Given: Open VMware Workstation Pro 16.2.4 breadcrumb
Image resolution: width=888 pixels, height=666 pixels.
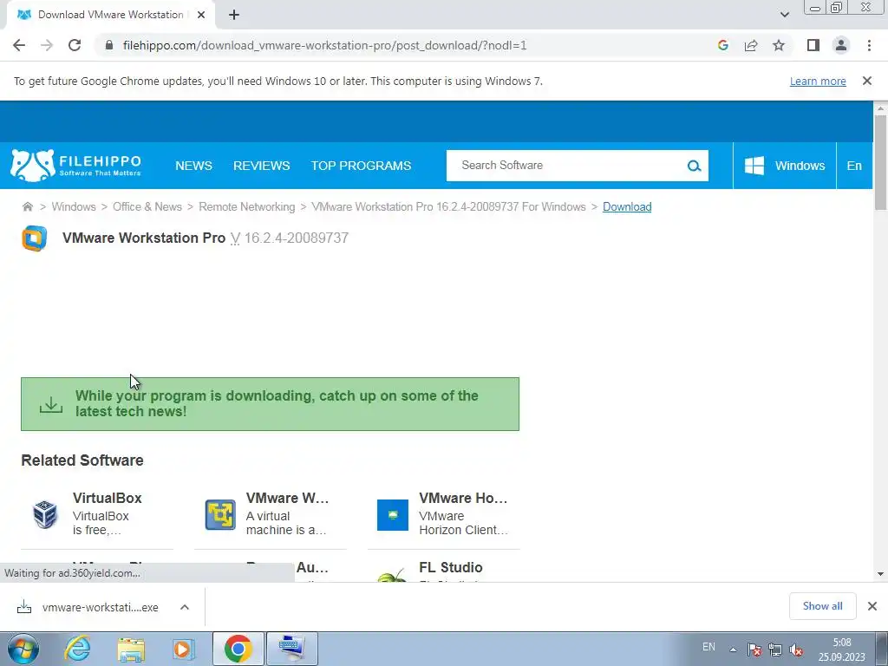Looking at the screenshot, I should click(x=448, y=206).
